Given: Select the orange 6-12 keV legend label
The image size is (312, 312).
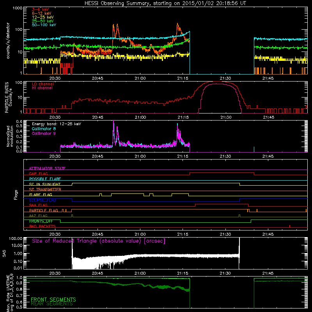Looking at the screenshot, I should pos(42,13).
